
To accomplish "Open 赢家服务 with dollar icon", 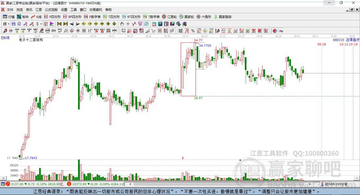I will pos(223,17).
